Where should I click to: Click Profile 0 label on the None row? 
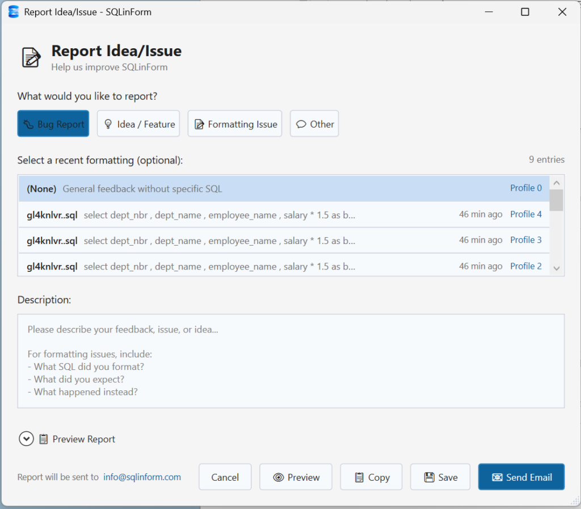coord(526,188)
